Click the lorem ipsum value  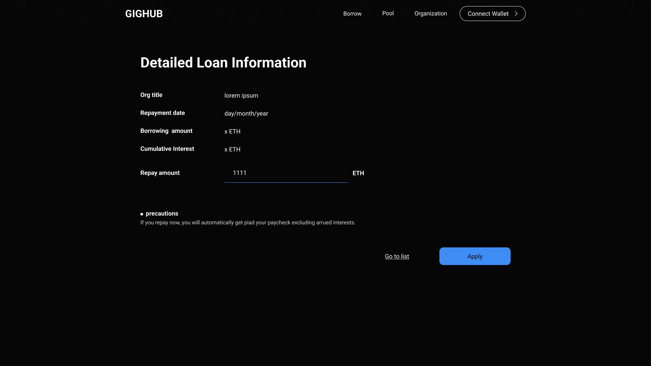241,96
